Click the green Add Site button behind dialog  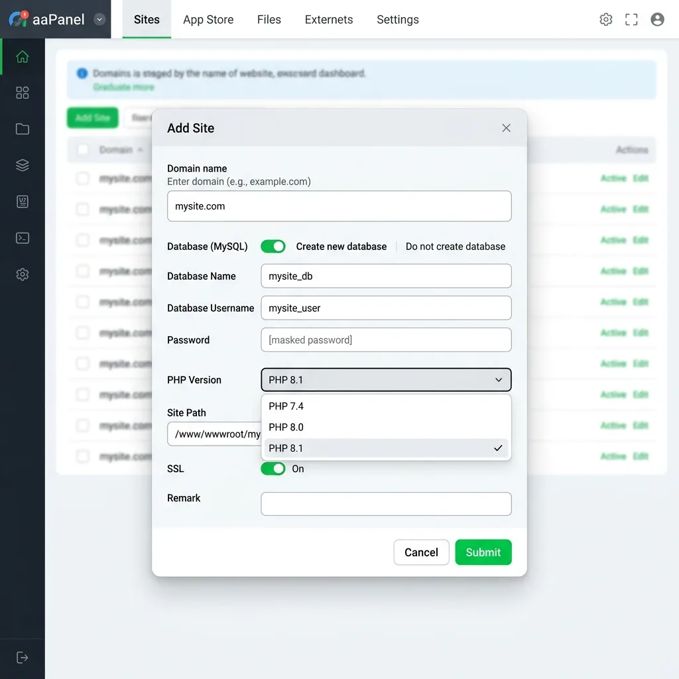point(93,118)
